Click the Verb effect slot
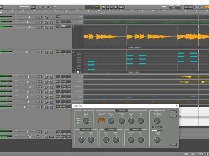 pos(58,131)
